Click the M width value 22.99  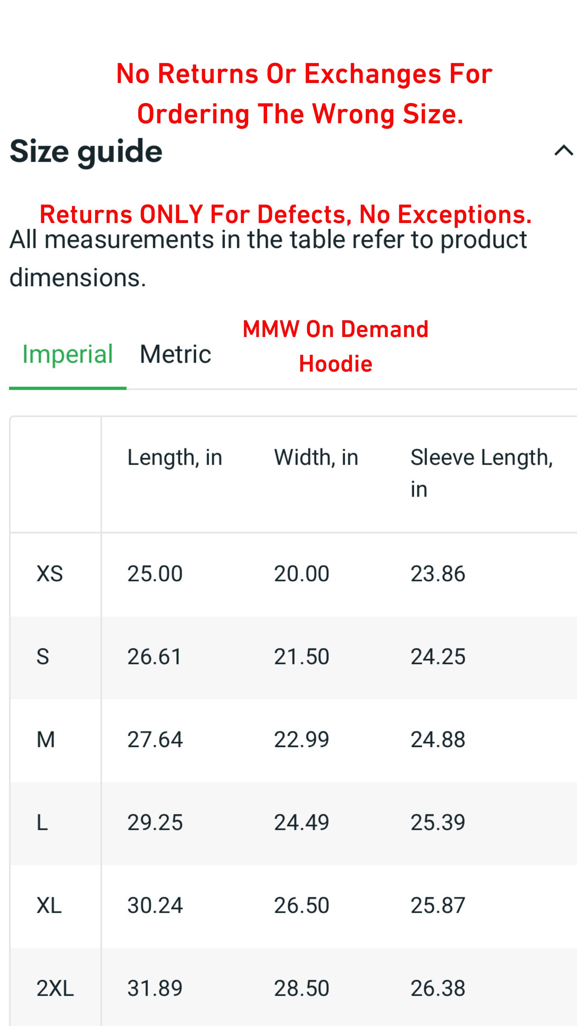click(301, 740)
